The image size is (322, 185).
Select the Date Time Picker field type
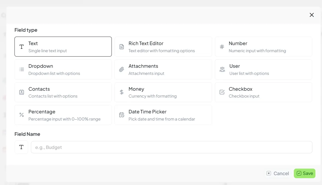163,115
